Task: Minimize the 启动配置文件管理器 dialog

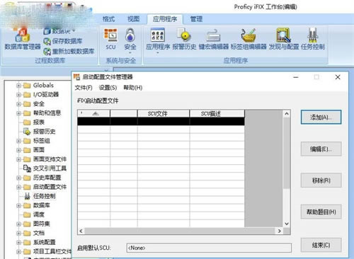Action: coord(296,77)
